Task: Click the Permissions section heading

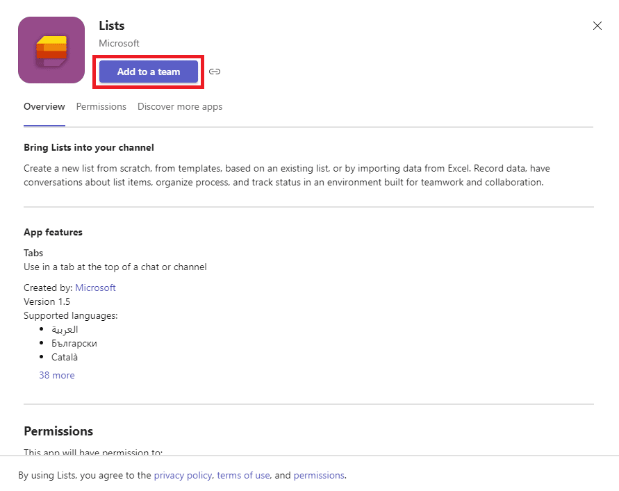Action: 58,431
